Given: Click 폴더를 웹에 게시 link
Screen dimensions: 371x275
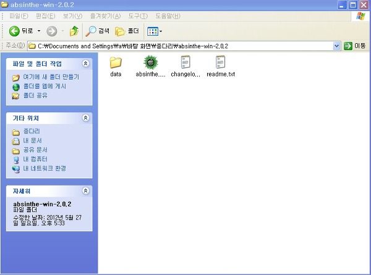Looking at the screenshot, I should pos(45,86).
